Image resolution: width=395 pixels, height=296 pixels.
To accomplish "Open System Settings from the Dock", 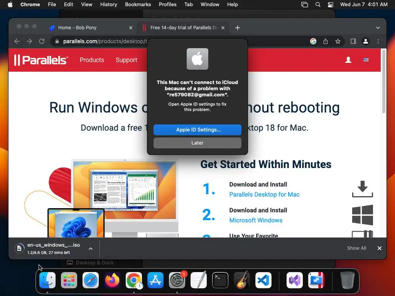I will click(x=177, y=280).
